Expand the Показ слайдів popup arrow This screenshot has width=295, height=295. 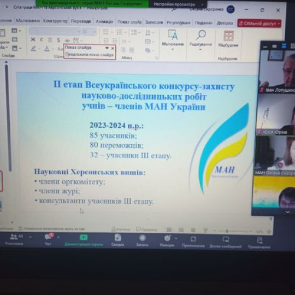[x=107, y=48]
